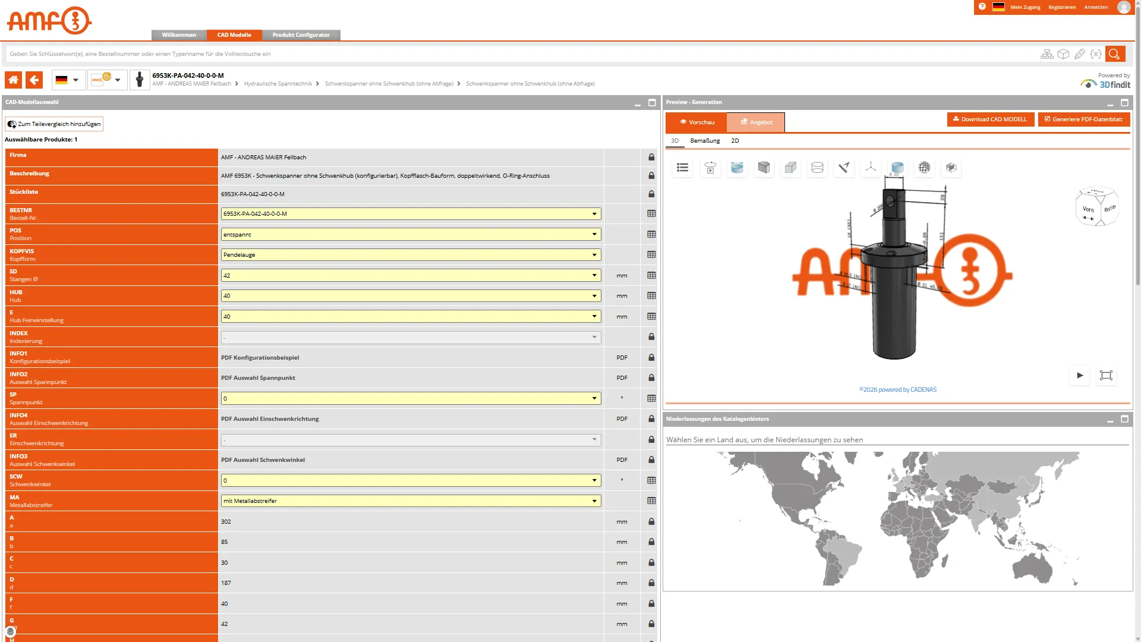Open sketch search pencil icon

1080,54
